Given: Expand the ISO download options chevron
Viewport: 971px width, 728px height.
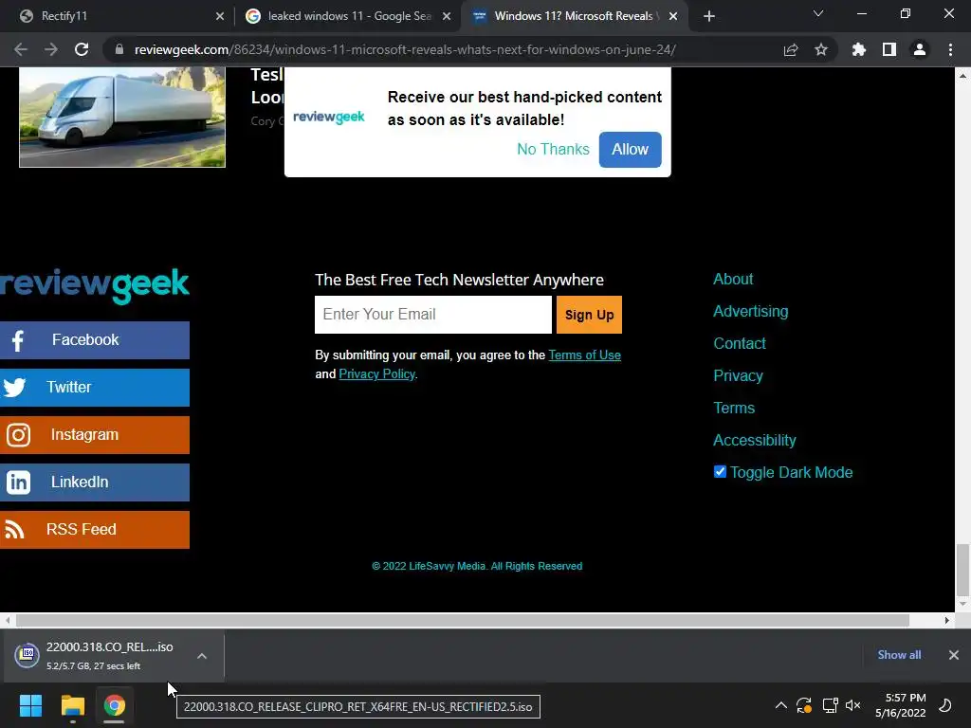Looking at the screenshot, I should point(202,656).
